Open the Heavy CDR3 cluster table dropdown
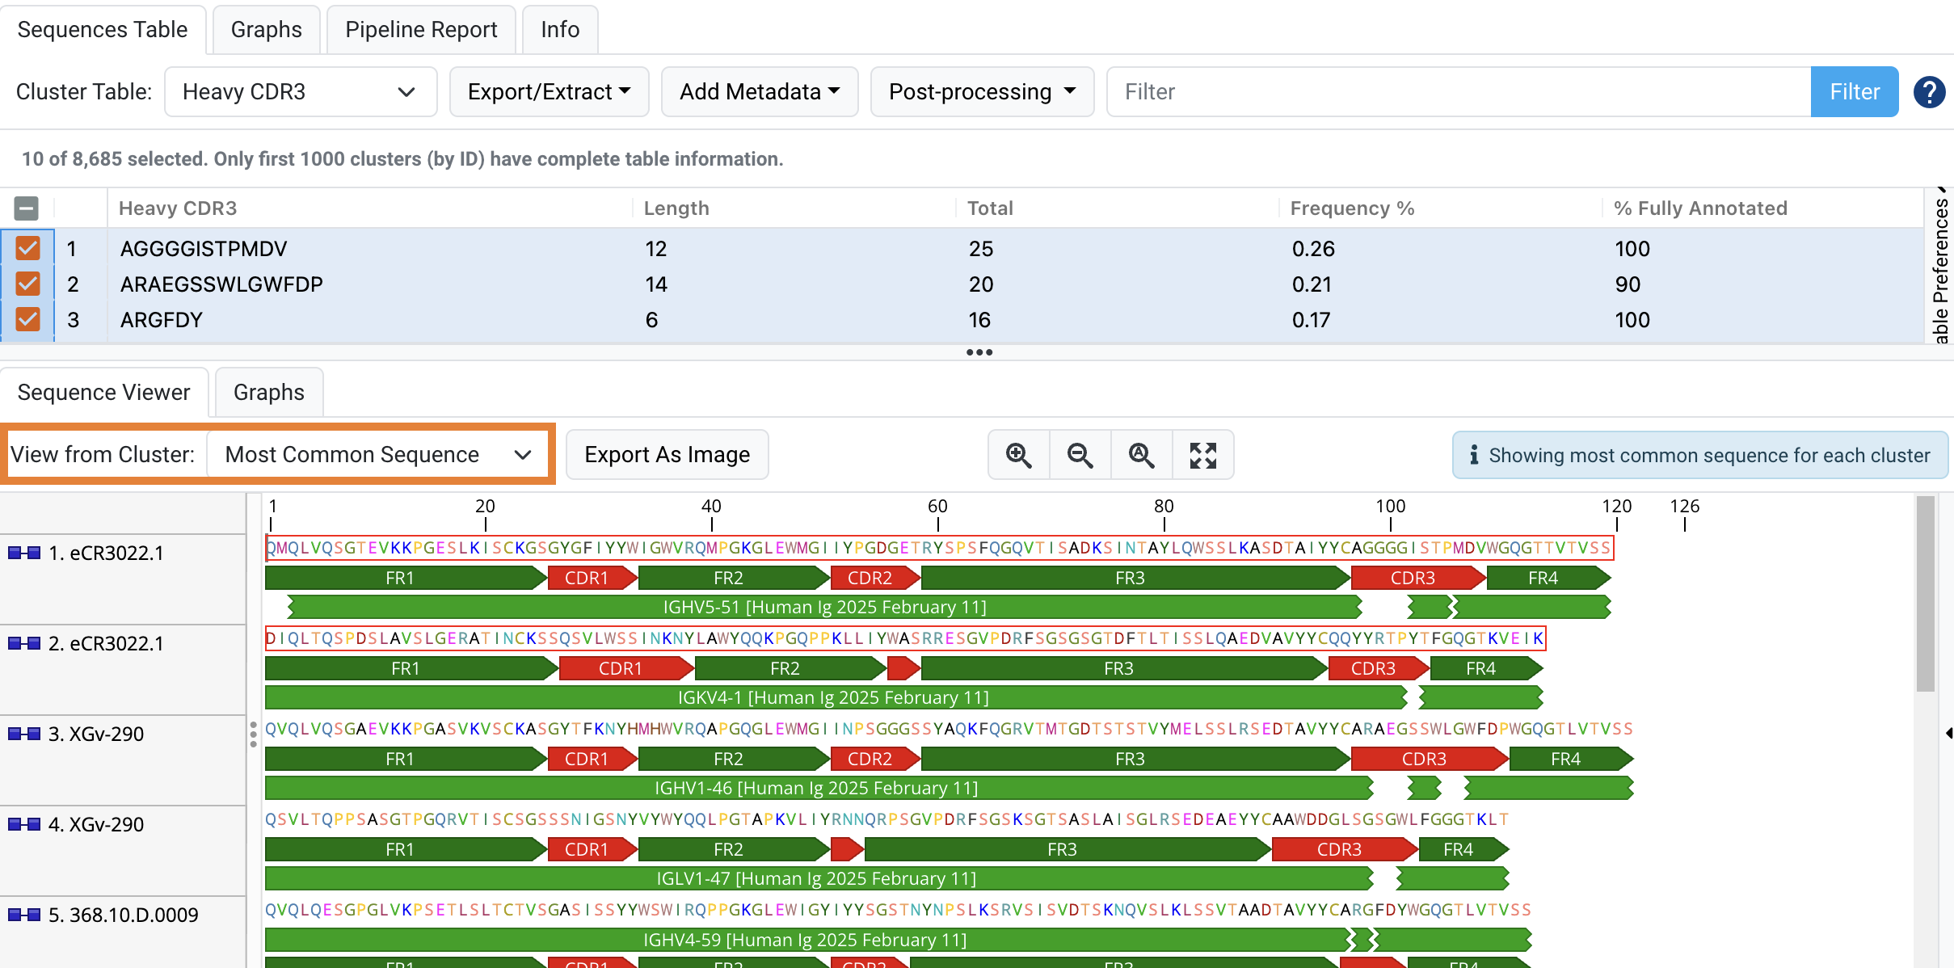This screenshot has width=1954, height=968. pos(300,92)
